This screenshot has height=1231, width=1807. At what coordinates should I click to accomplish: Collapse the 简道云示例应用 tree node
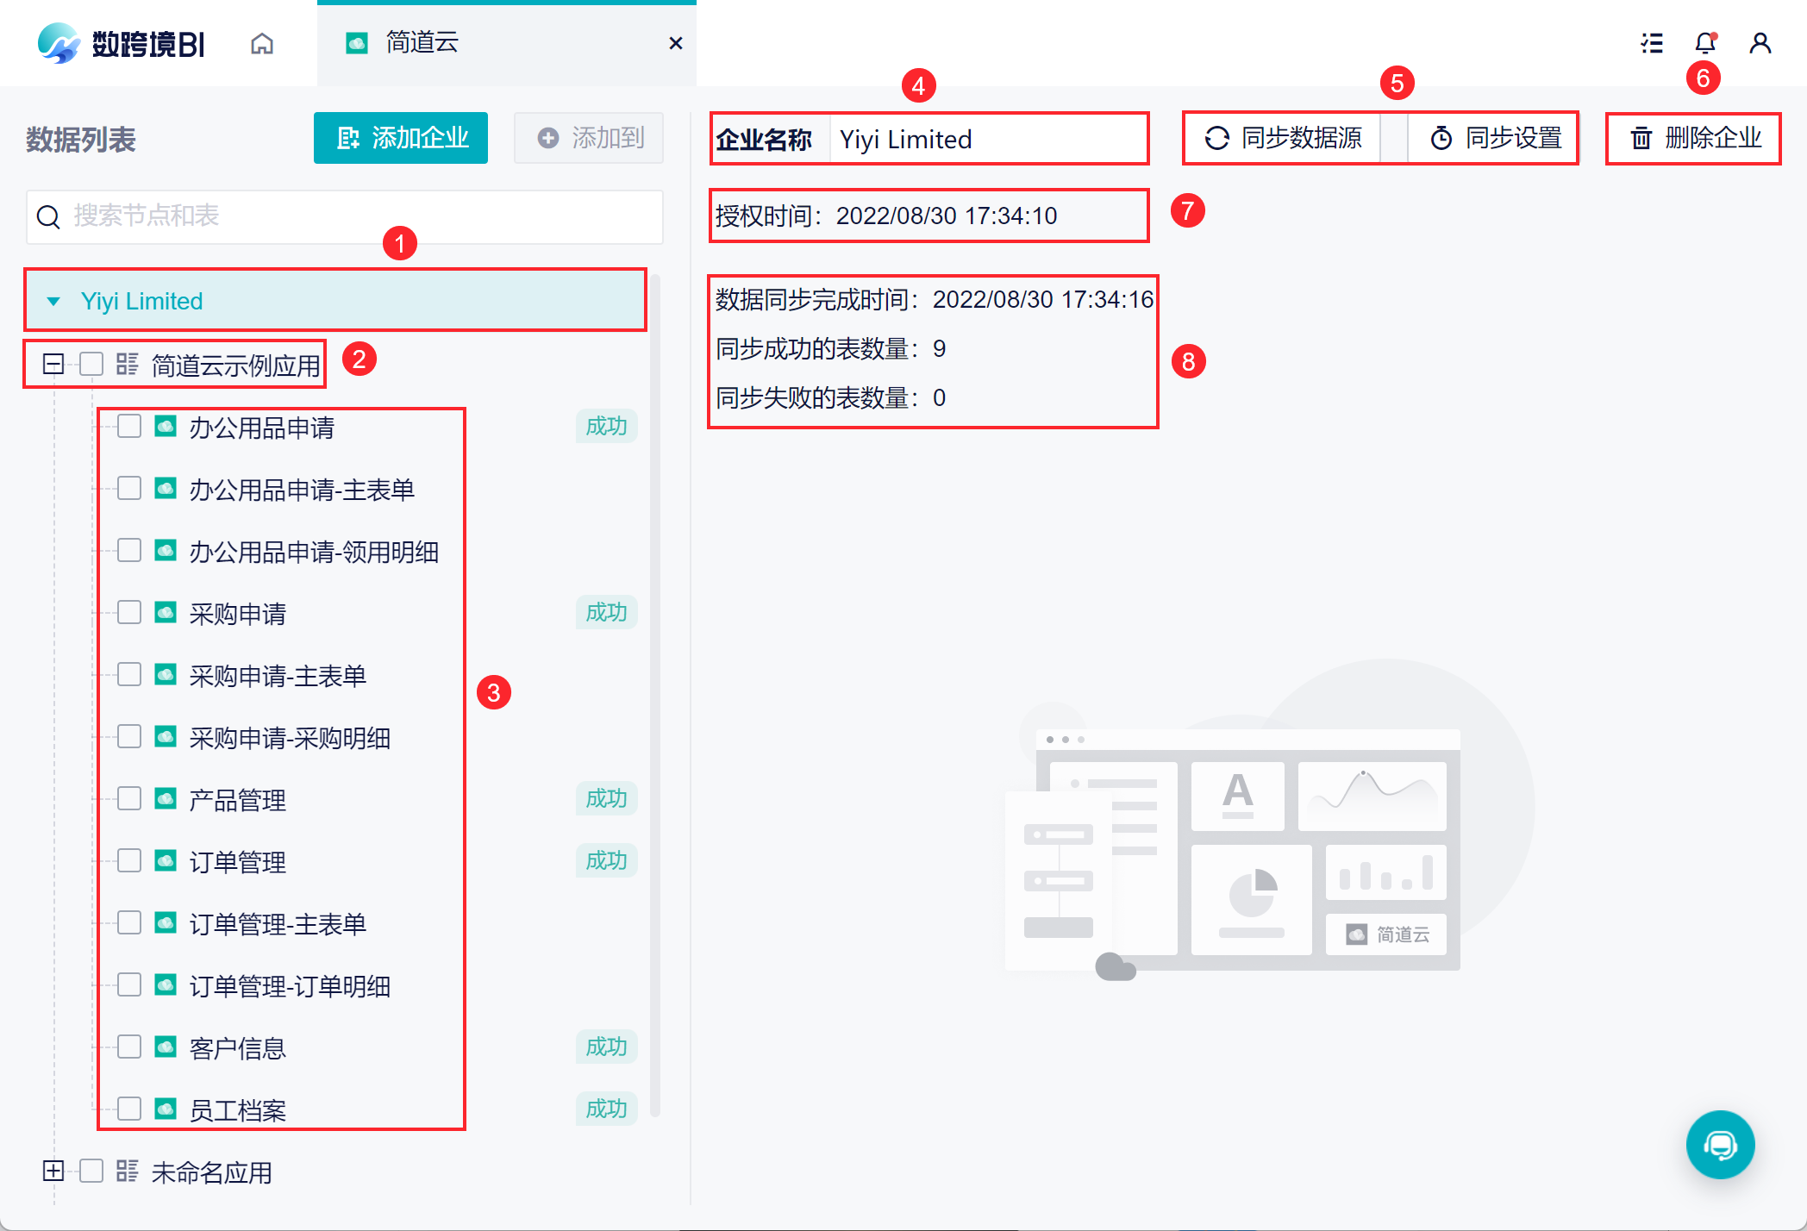[53, 364]
